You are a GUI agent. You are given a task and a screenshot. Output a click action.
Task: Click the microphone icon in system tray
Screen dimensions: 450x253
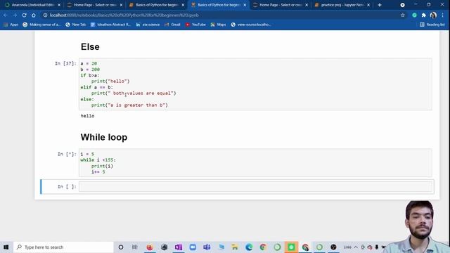pos(377,247)
